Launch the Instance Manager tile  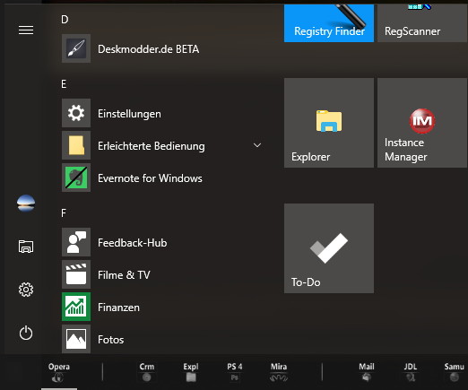click(422, 123)
